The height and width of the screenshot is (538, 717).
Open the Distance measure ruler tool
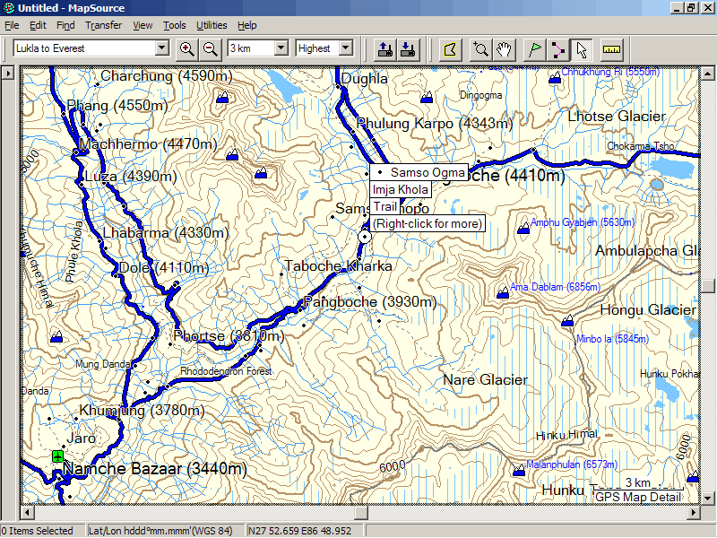point(610,49)
